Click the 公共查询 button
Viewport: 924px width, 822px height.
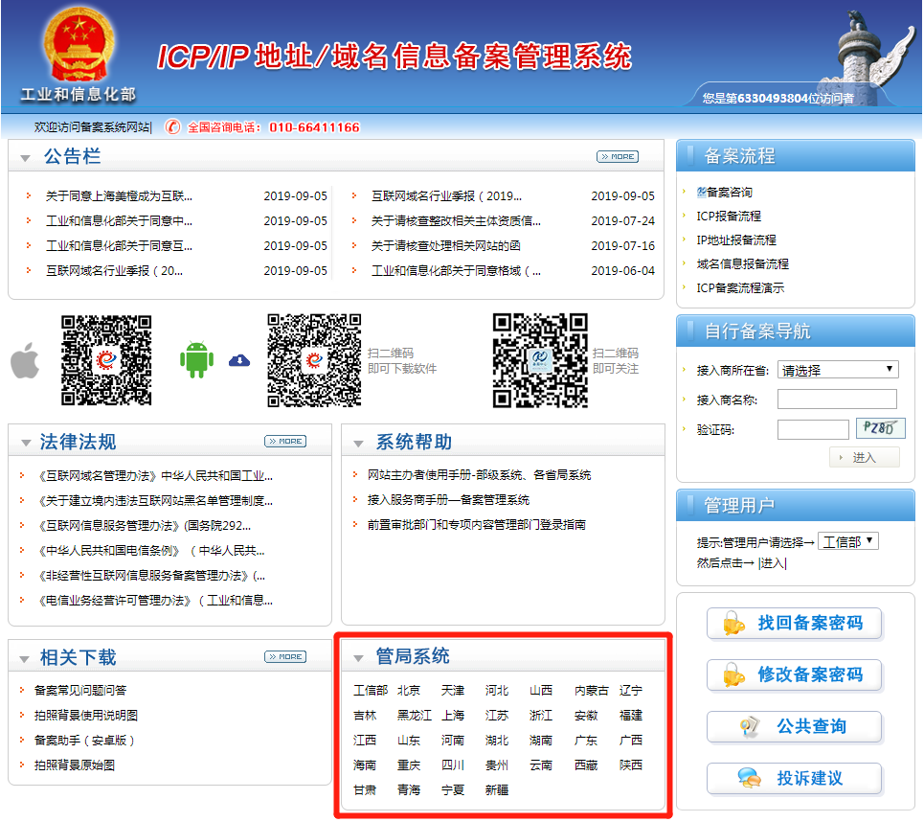(x=795, y=727)
